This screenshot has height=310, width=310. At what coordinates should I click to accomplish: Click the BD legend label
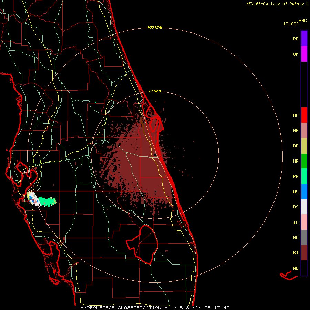coord(296,146)
